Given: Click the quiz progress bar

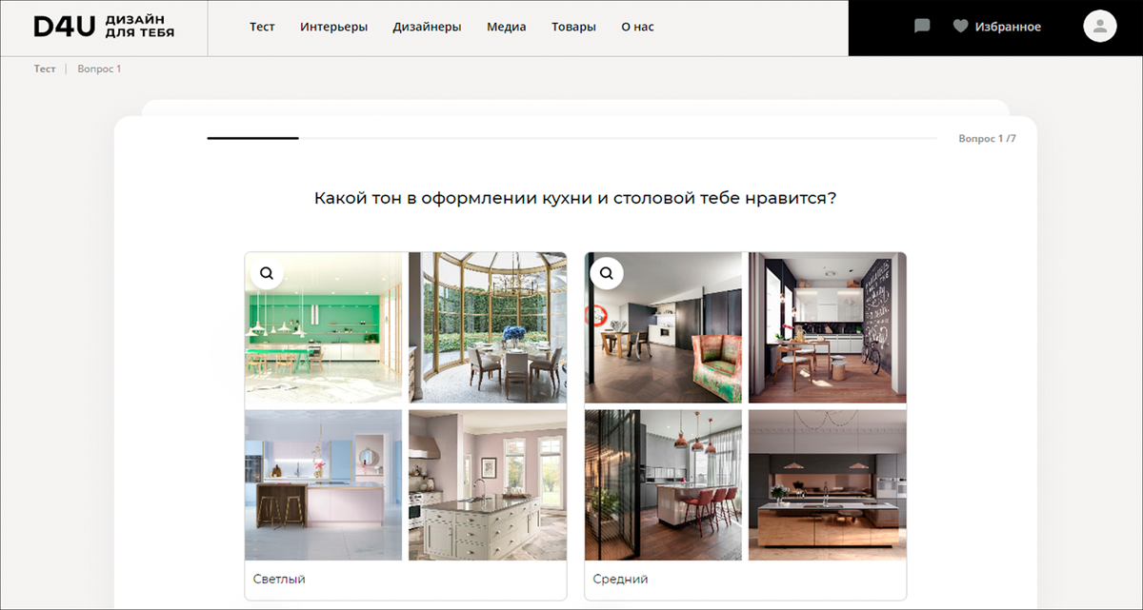Looking at the screenshot, I should pyautogui.click(x=572, y=138).
